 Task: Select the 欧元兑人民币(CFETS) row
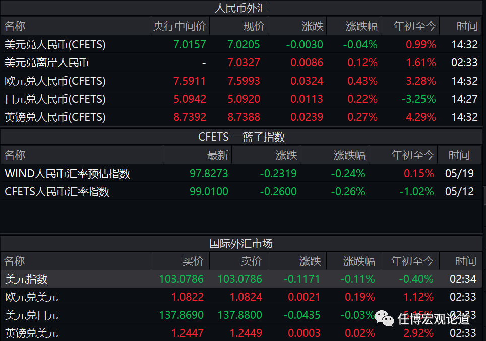[55, 81]
